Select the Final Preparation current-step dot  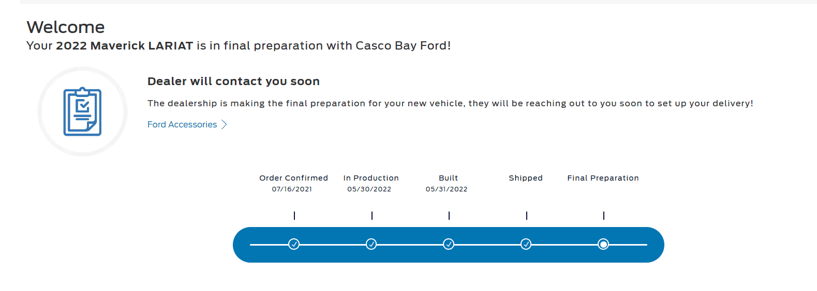pos(603,244)
